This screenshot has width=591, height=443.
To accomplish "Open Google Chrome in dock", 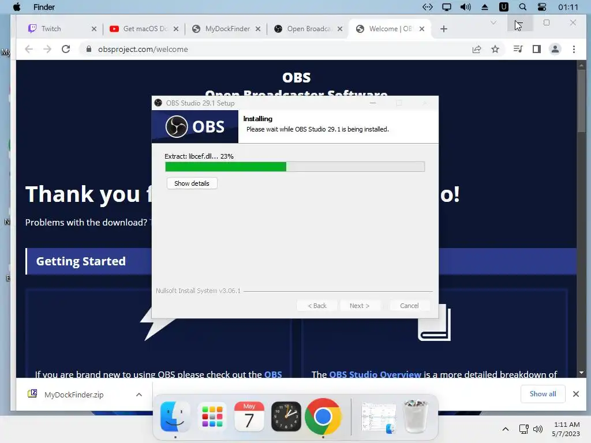I will coord(323,416).
